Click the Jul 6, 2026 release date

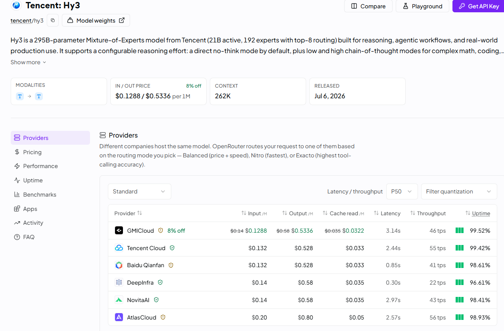330,96
